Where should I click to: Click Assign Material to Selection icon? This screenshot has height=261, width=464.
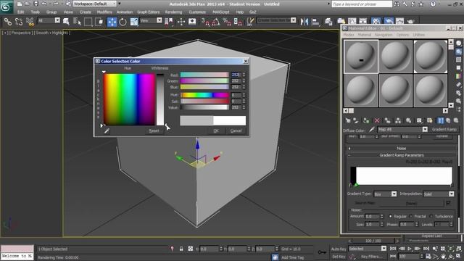coord(366,120)
